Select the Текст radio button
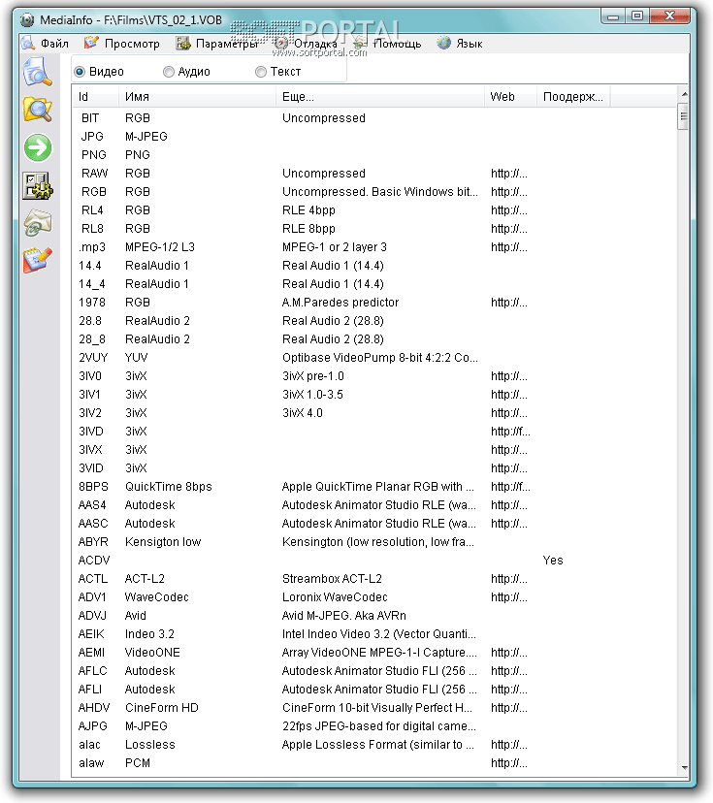The height and width of the screenshot is (803, 713). tap(261, 72)
